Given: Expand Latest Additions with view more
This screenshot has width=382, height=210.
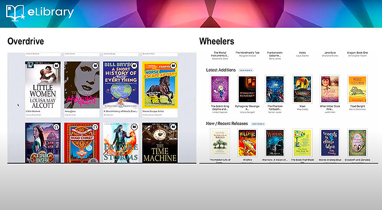Looking at the screenshot, I should pos(245,70).
